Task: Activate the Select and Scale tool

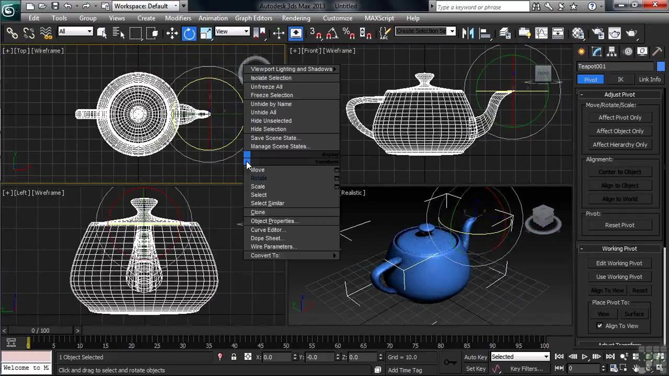Action: 206,33
